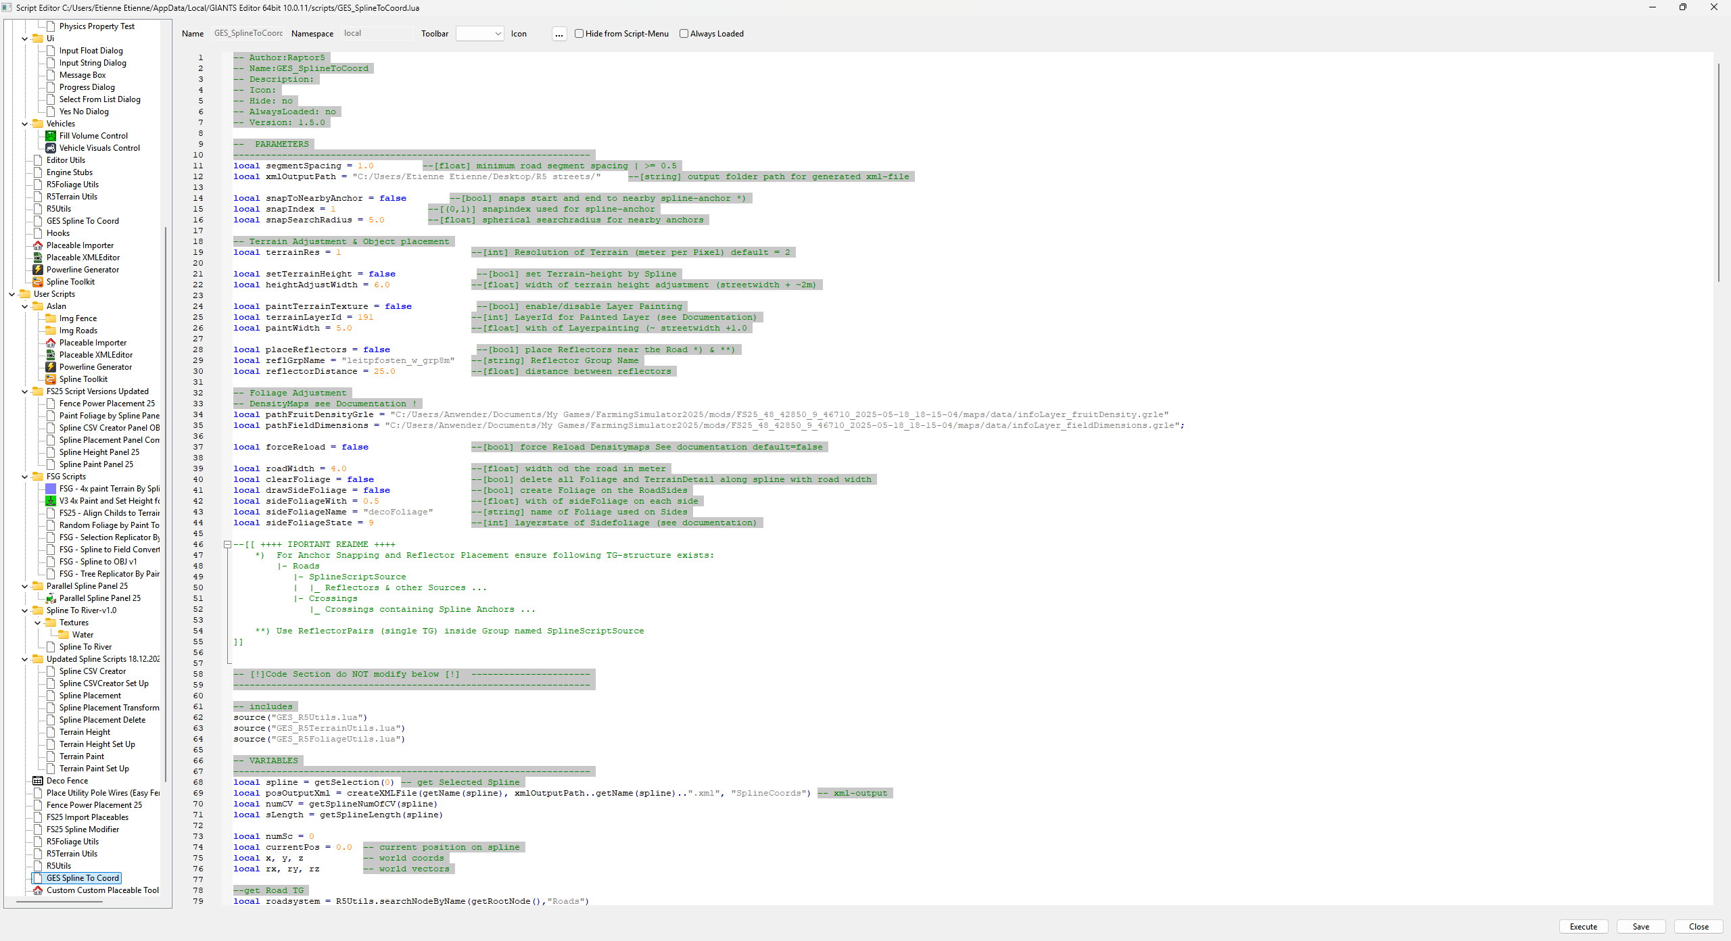Collapse the Ui folder
1731x941 pixels.
[x=25, y=39]
